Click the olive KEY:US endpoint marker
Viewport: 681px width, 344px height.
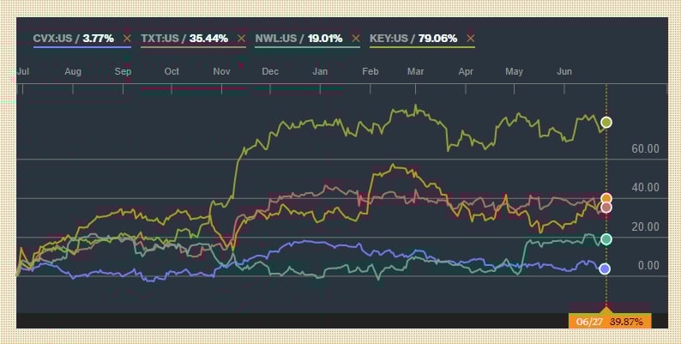click(x=606, y=123)
